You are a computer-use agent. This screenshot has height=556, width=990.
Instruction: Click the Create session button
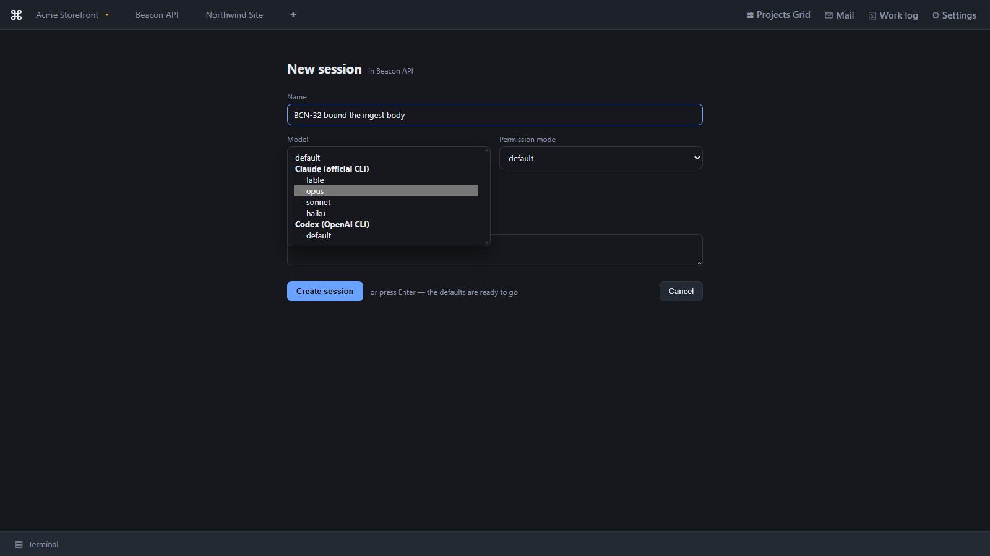click(325, 291)
